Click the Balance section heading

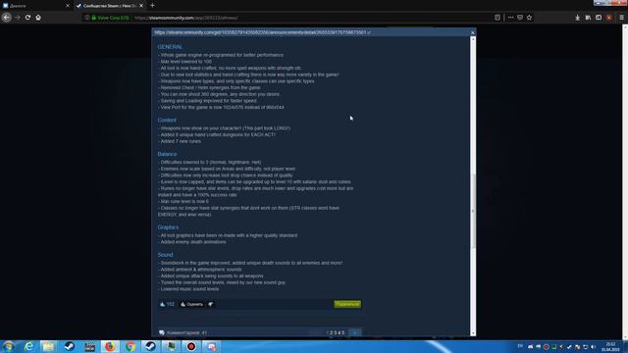167,154
